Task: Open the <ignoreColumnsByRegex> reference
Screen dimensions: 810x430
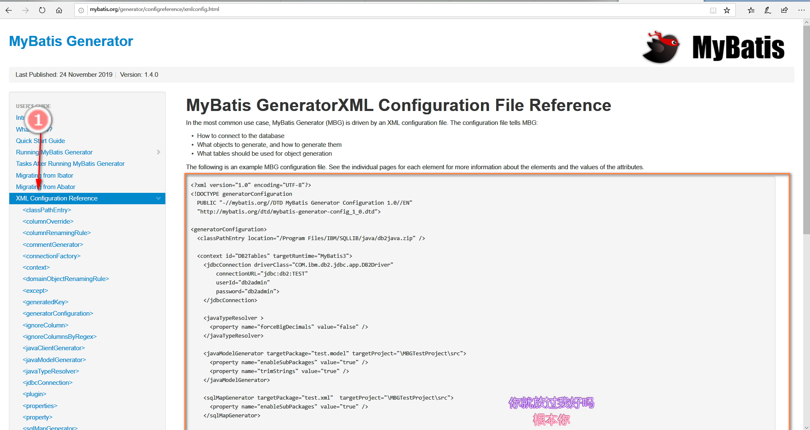Action: 59,337
